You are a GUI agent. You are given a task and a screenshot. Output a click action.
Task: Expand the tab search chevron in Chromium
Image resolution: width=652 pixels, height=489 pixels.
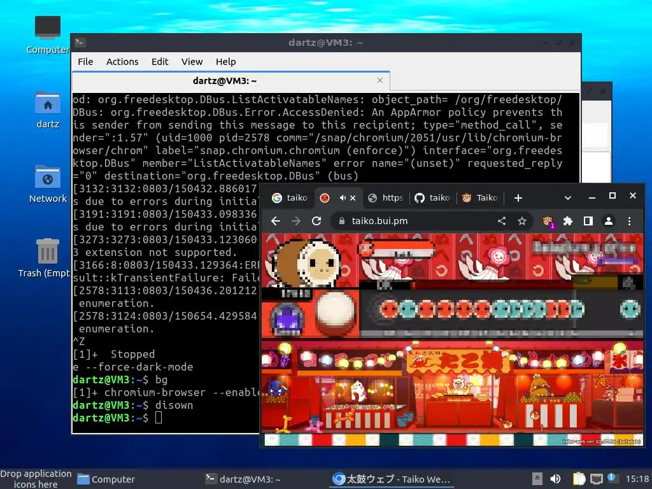click(567, 198)
